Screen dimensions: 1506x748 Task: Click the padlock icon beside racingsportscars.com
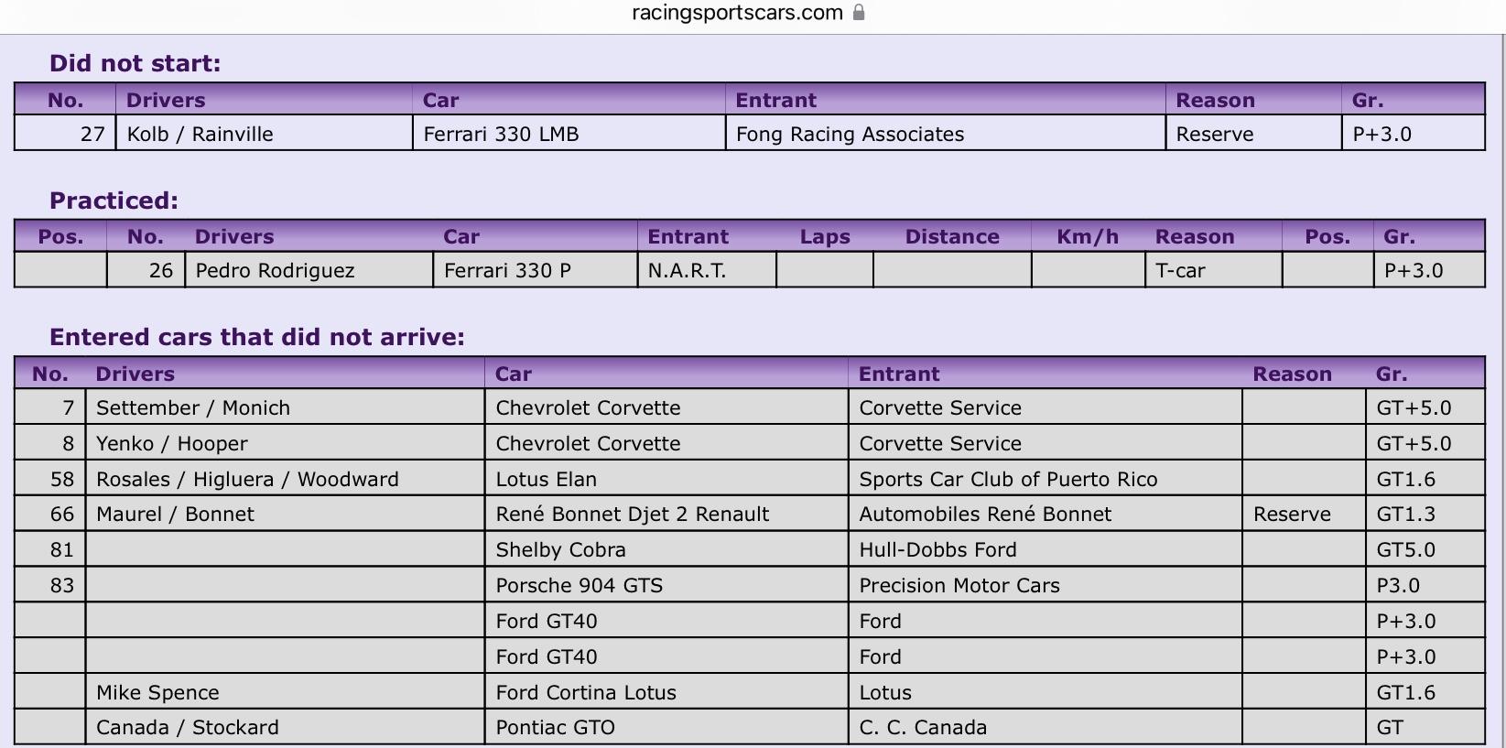click(x=859, y=12)
